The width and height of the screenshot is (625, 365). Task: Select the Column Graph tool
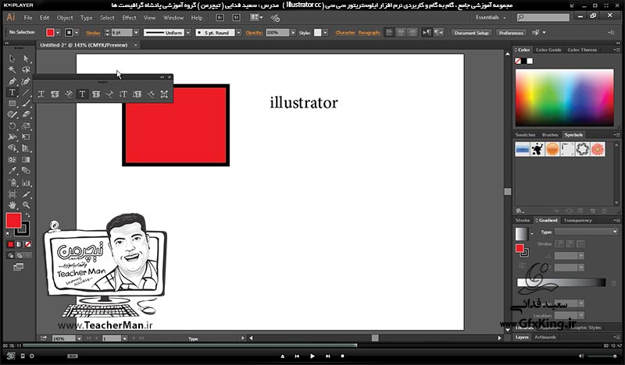tap(26, 183)
